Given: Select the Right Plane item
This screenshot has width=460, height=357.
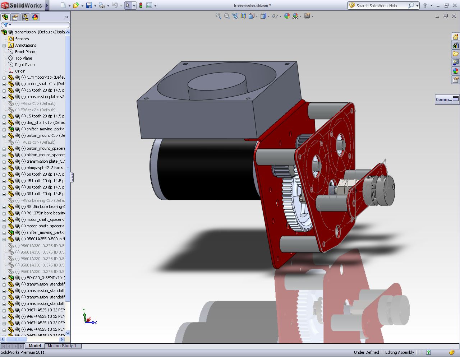Looking at the screenshot, I should click(25, 65).
